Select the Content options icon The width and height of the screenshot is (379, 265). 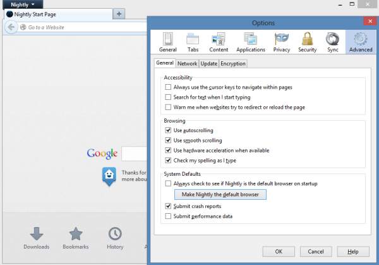click(219, 42)
